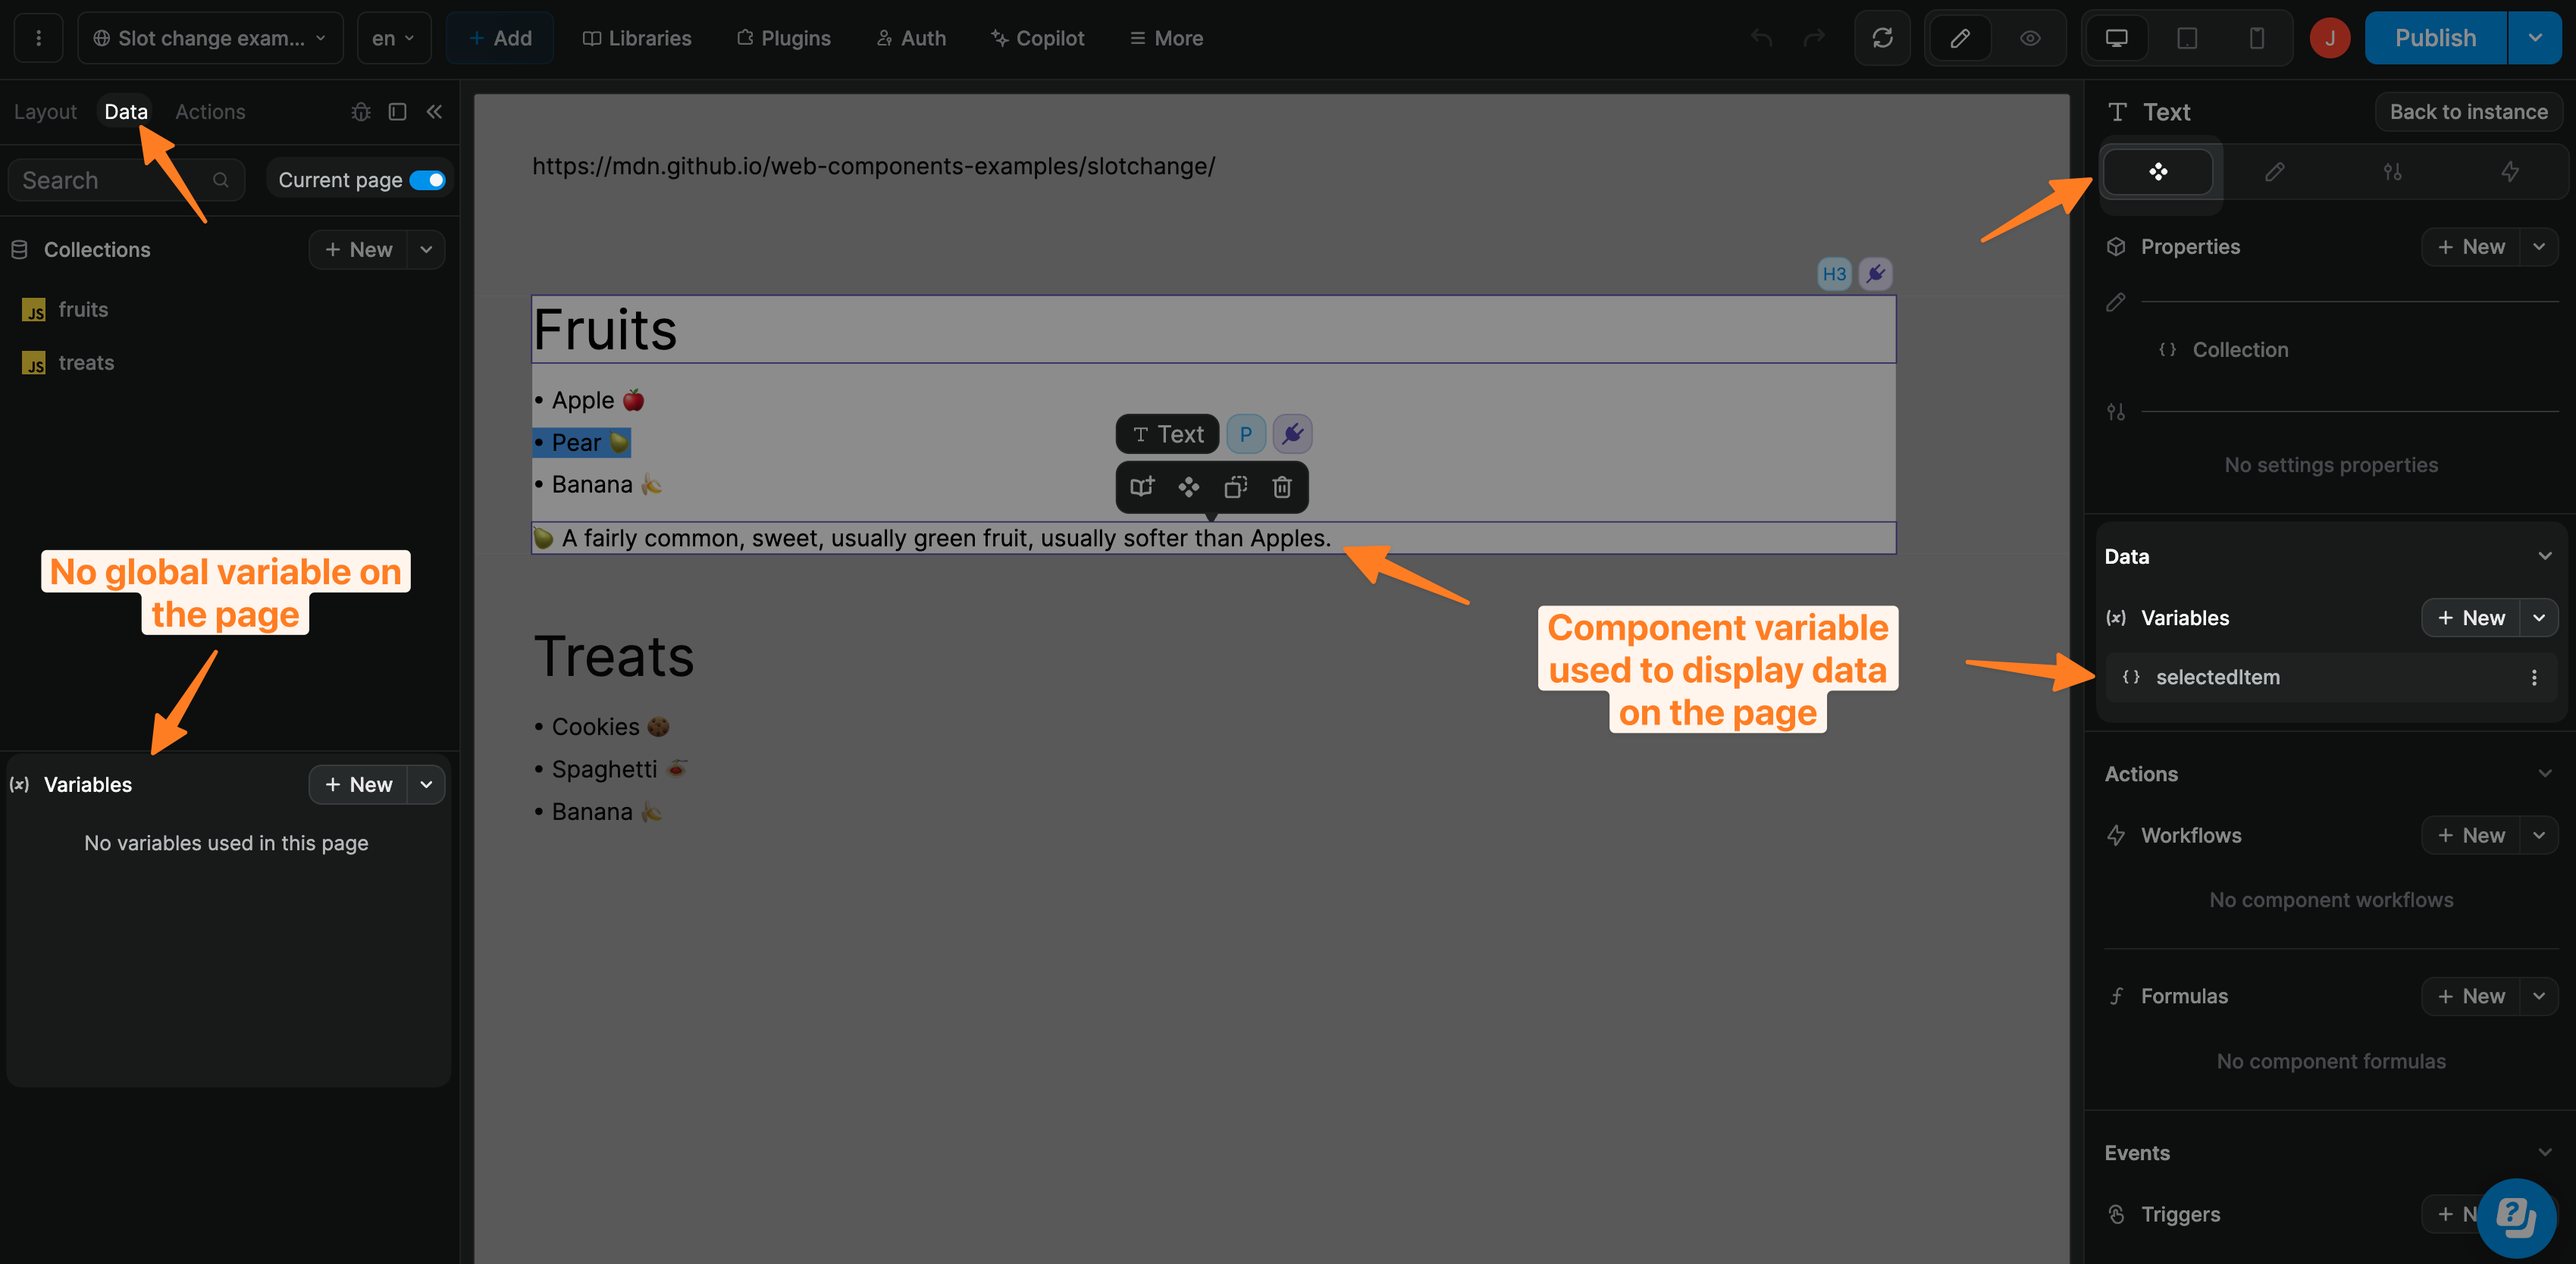Open the Plugins menu
Image resolution: width=2576 pixels, height=1264 pixels.
click(x=783, y=38)
